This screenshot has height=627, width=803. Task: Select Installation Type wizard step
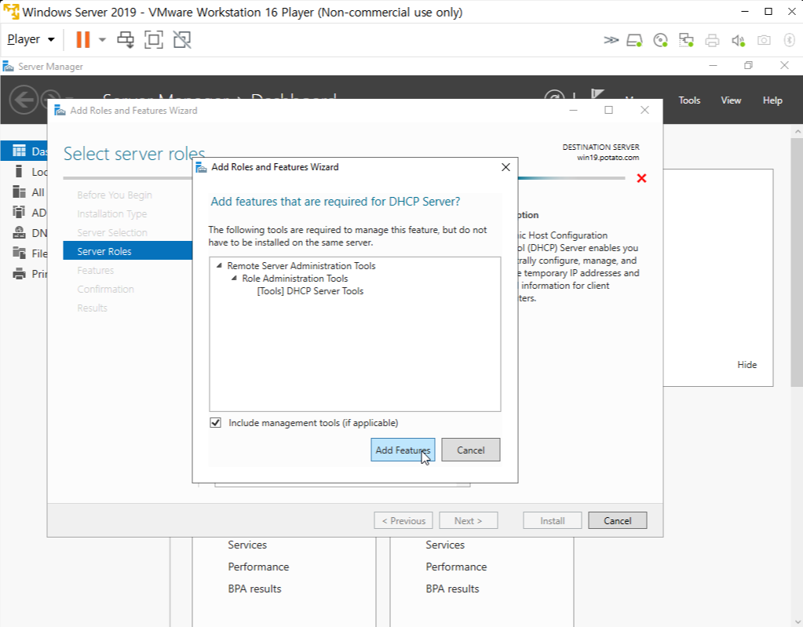(111, 214)
